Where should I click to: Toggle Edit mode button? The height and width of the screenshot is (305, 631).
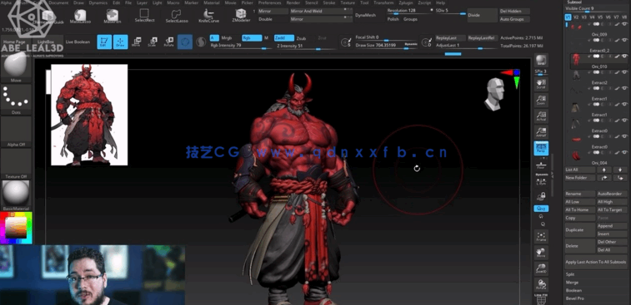(x=105, y=42)
